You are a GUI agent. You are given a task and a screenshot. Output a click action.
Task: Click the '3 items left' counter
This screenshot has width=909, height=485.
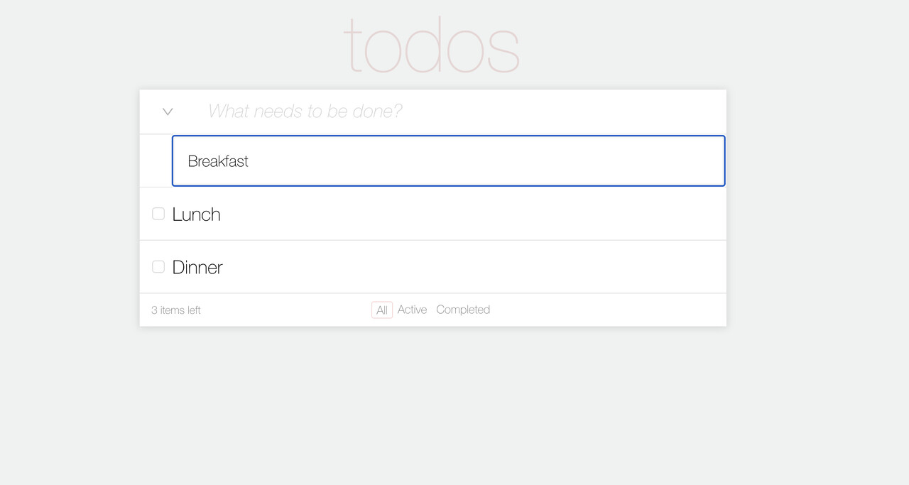click(x=175, y=310)
